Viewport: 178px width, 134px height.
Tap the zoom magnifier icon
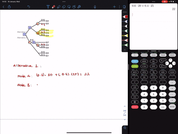point(125,128)
